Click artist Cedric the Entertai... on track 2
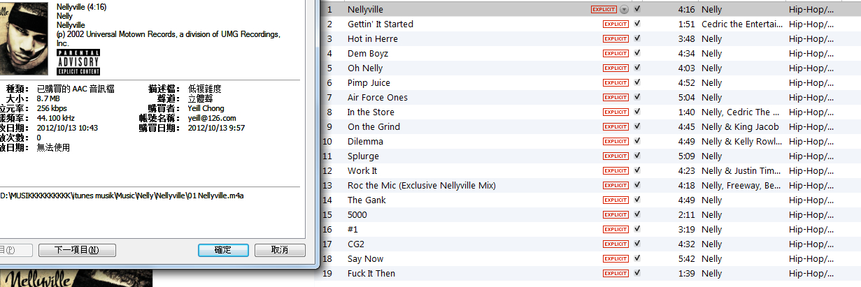 (x=741, y=24)
